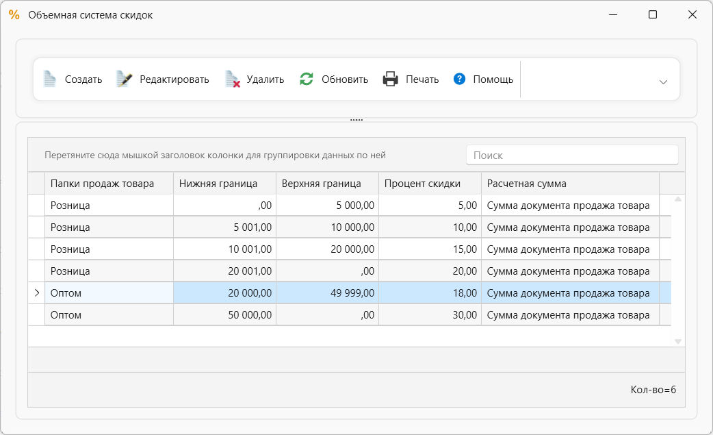The height and width of the screenshot is (435, 713).
Task: Click the blue Помощь question mark icon
Action: (x=459, y=79)
